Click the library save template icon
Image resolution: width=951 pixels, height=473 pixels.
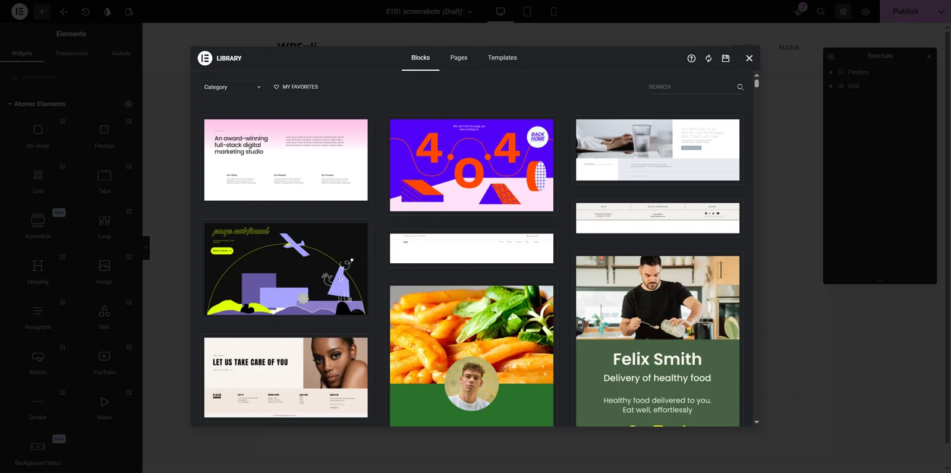[726, 58]
